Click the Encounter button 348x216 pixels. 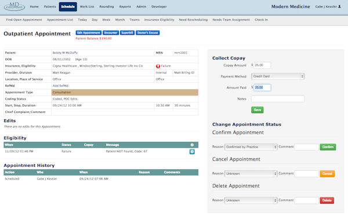(x=111, y=33)
